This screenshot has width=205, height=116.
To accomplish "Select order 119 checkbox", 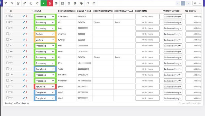I will 7,86.
